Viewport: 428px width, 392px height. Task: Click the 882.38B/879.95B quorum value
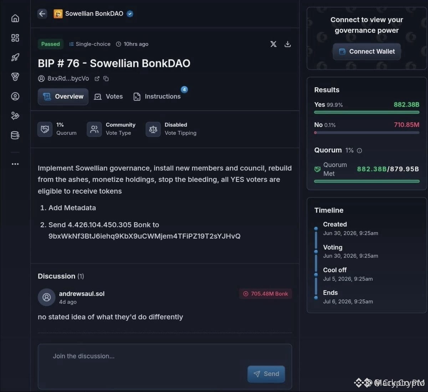coord(388,169)
